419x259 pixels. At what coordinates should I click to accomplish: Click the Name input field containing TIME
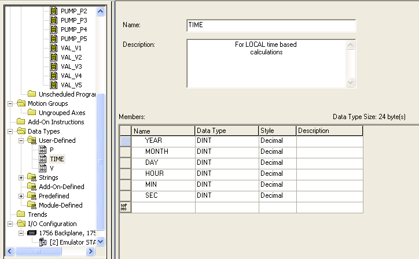point(271,25)
